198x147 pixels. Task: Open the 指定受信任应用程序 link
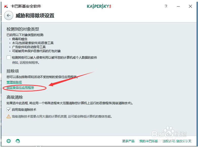20,88
